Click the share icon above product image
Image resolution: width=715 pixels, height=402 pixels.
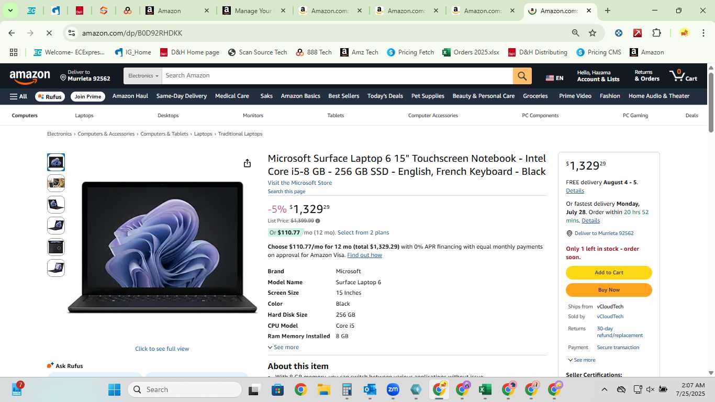247,163
